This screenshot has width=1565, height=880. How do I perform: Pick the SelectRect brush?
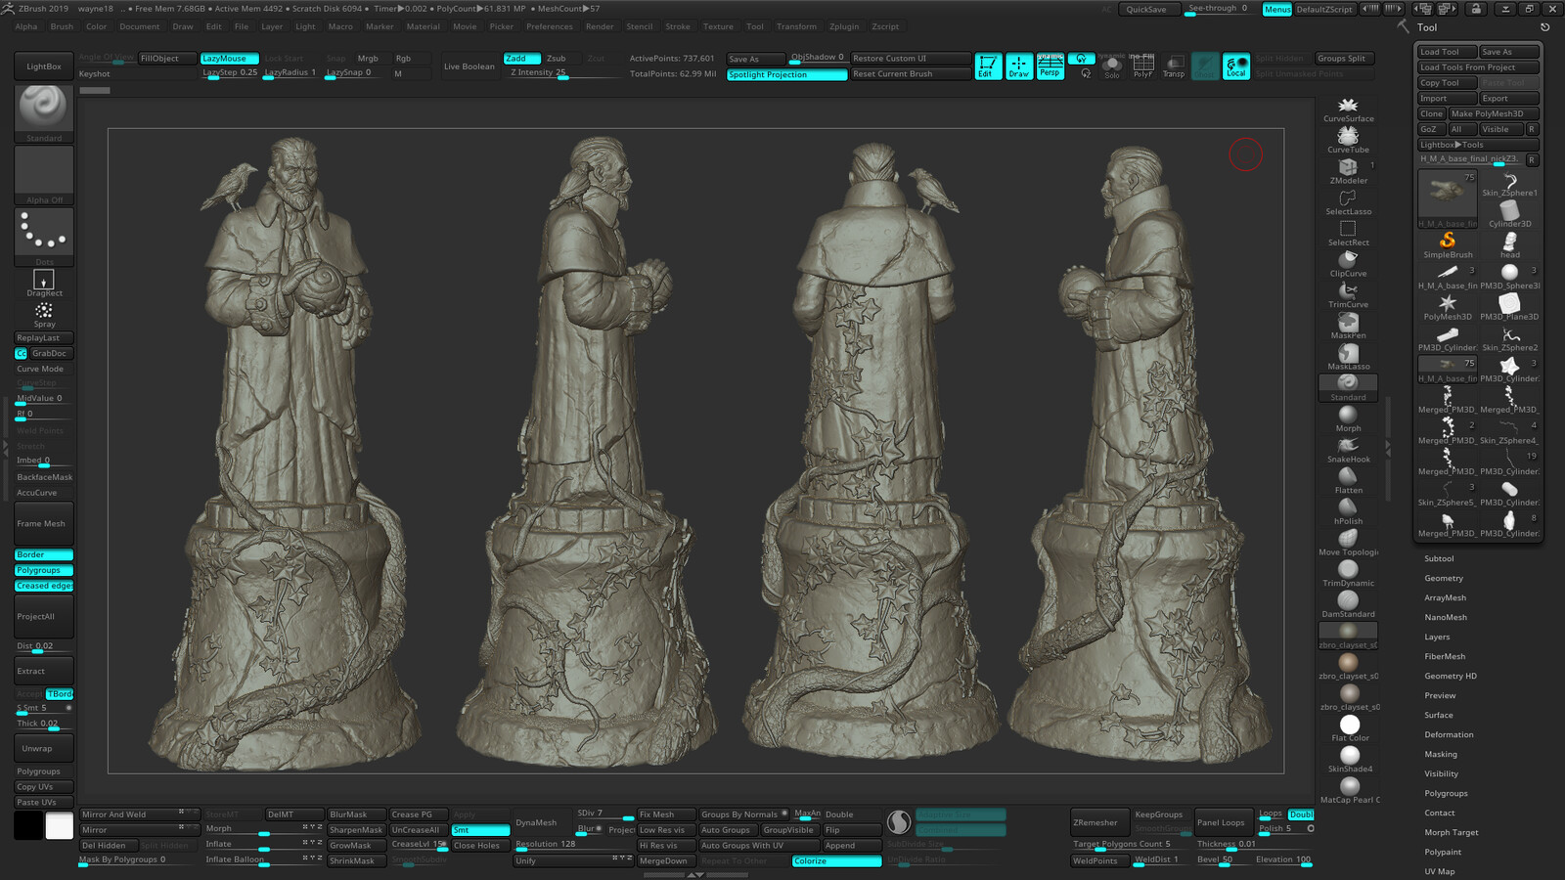1348,233
